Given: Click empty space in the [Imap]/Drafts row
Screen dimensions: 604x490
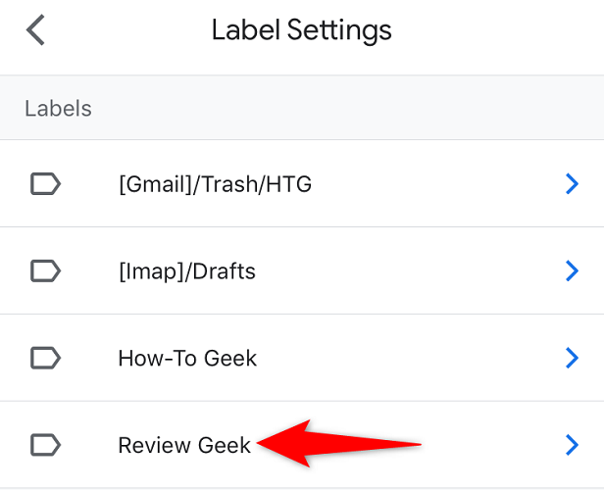Looking at the screenshot, I should (412, 270).
